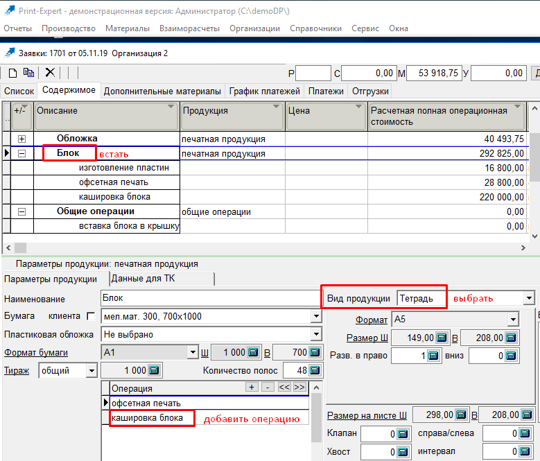This screenshot has width=540, height=461.
Task: Open calculator beside the Тираж value
Action: coord(153,371)
